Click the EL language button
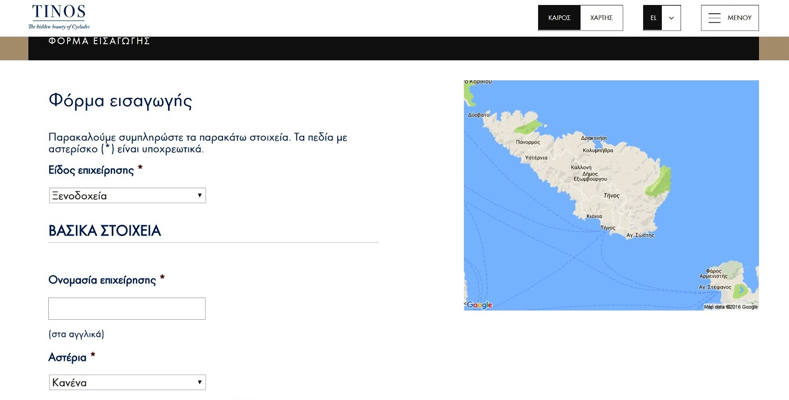This screenshot has height=400, width=789. [653, 18]
